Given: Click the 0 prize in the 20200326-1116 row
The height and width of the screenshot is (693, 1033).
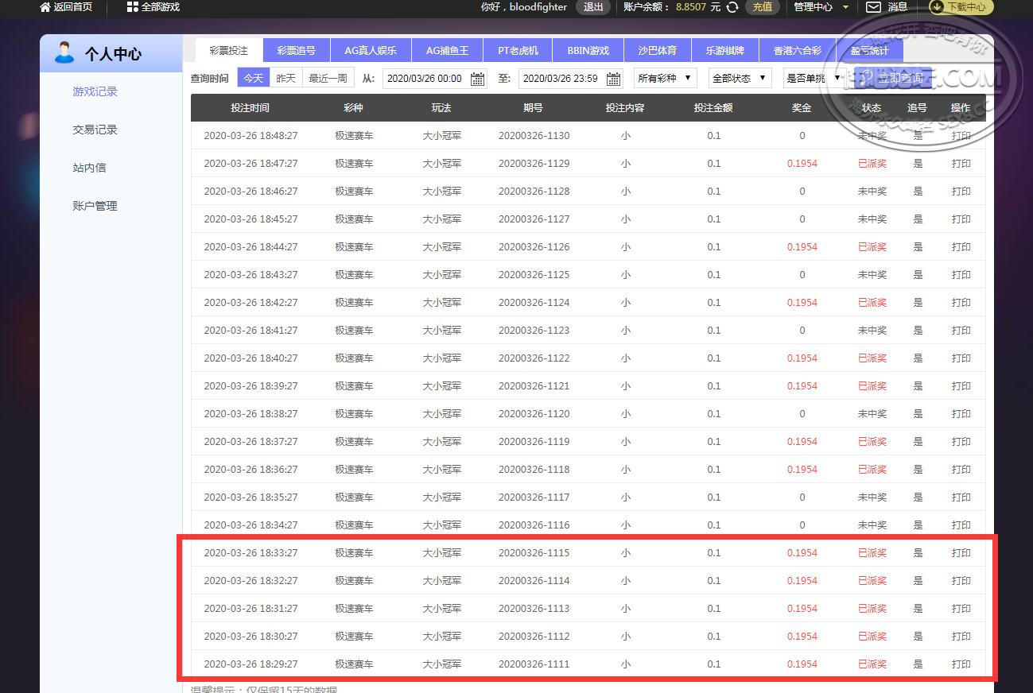Looking at the screenshot, I should [802, 525].
